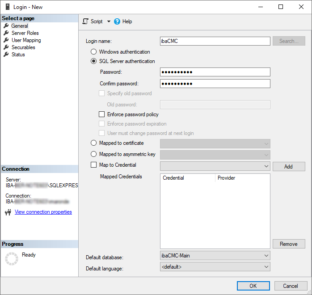The width and height of the screenshot is (312, 295).
Task: Click the wrench icon beside General
Action: pyautogui.click(x=6, y=26)
